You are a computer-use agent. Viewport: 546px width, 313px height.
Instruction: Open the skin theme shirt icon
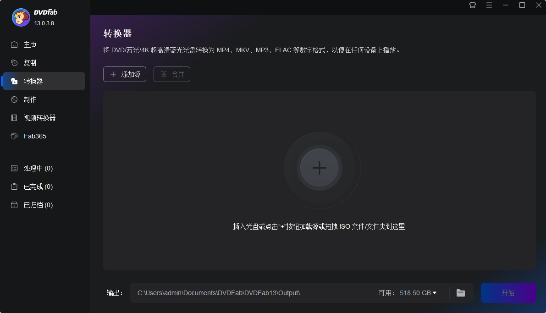(473, 5)
